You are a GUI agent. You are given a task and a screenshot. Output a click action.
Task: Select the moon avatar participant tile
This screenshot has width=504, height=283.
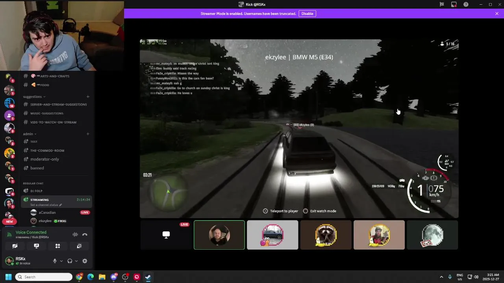pos(432,235)
